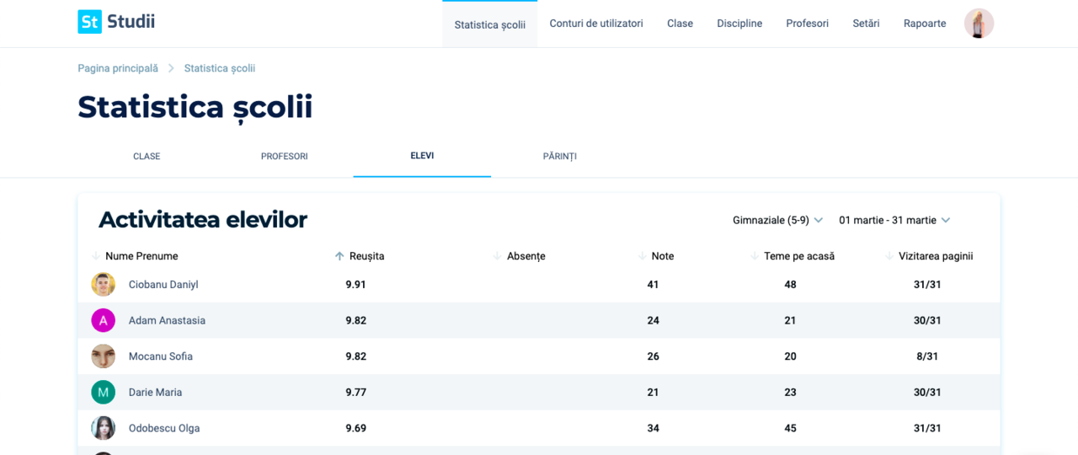This screenshot has height=455, width=1078.
Task: Sort by Vizitarea paginii header
Action: tap(936, 256)
